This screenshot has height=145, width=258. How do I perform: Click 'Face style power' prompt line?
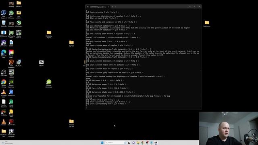(108, 88)
